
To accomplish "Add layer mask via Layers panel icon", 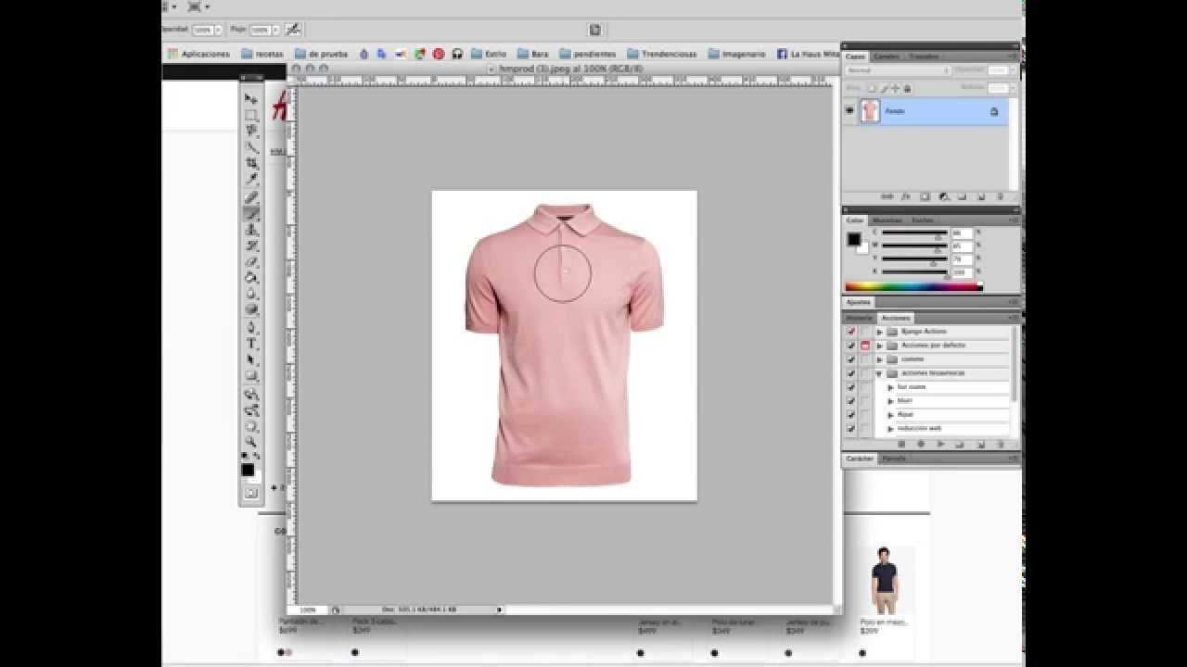I will (x=925, y=196).
